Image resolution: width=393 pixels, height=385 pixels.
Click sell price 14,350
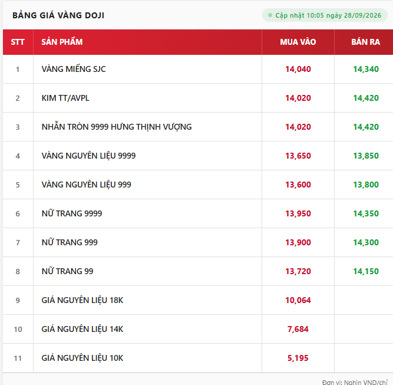point(366,213)
